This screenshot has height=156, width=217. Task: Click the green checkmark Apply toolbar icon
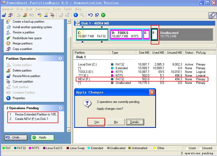pyautogui.click(x=103, y=15)
